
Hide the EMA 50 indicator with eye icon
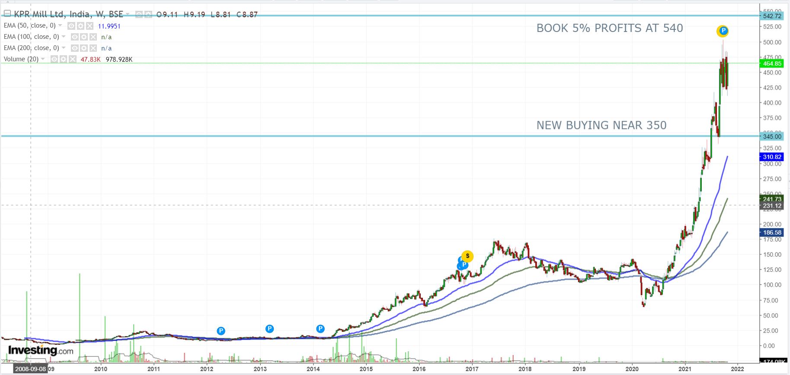pyautogui.click(x=71, y=26)
